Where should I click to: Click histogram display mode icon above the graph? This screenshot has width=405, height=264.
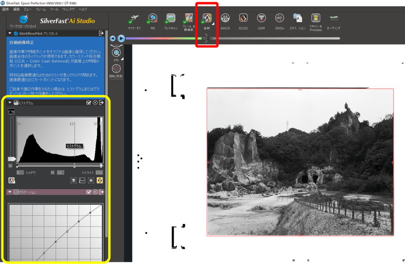coord(11,111)
